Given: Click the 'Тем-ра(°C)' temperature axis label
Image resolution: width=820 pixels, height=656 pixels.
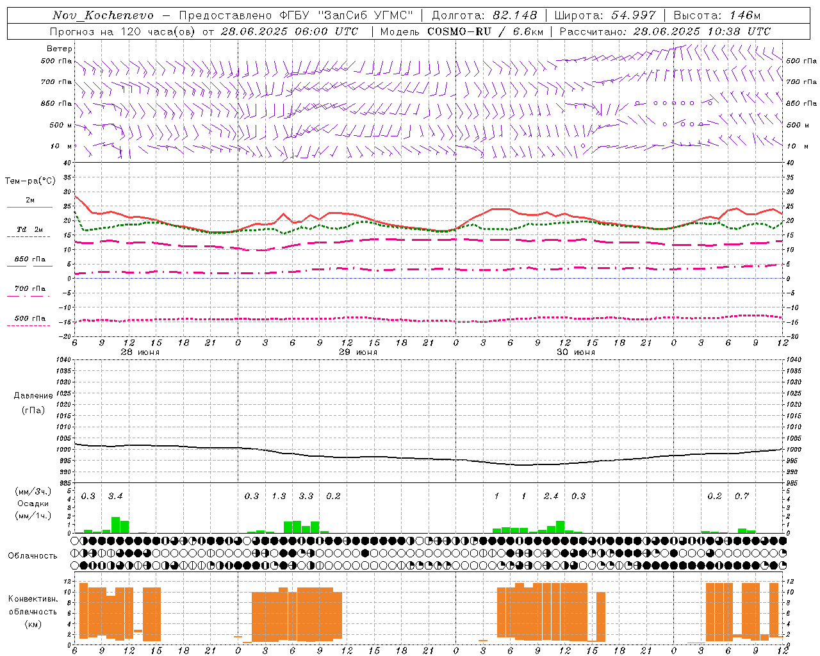Looking at the screenshot, I should point(30,181).
